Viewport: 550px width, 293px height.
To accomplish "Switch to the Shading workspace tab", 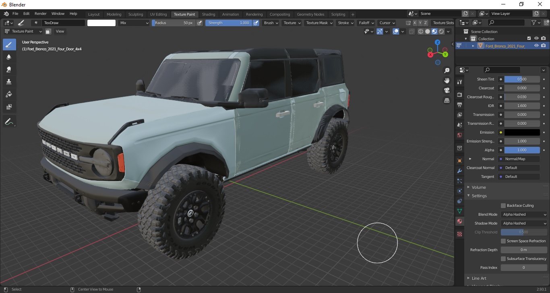I will 209,14.
